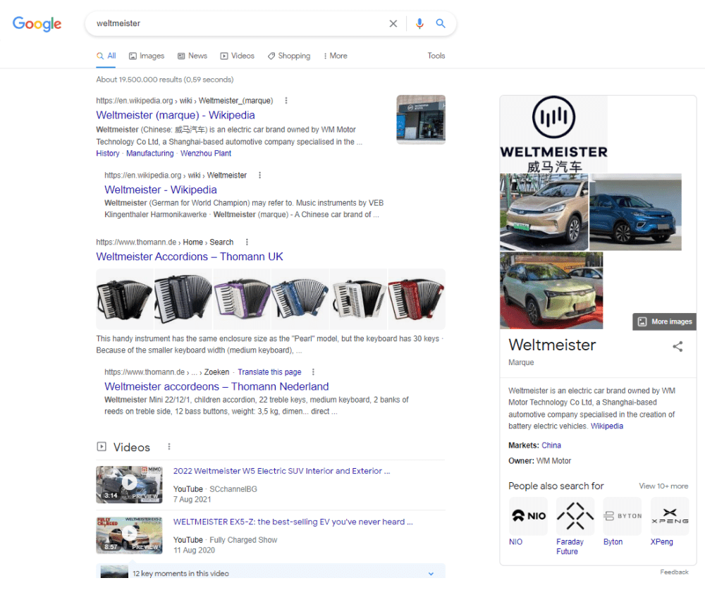Open Faraday Future logo tile
The image size is (705, 590).
tap(575, 516)
